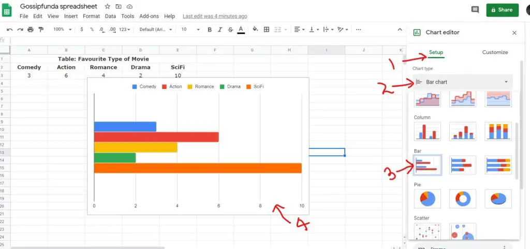Open the File menu
530x249 pixels.
pyautogui.click(x=24, y=16)
